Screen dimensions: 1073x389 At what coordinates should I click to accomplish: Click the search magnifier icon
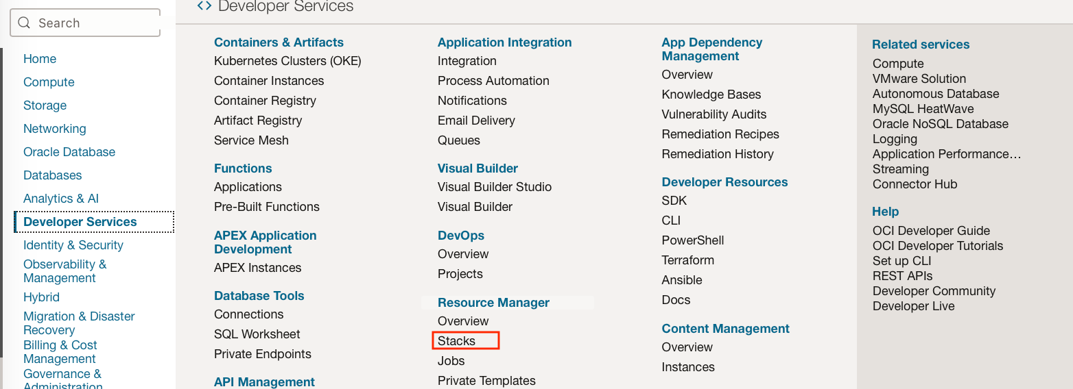coord(24,23)
